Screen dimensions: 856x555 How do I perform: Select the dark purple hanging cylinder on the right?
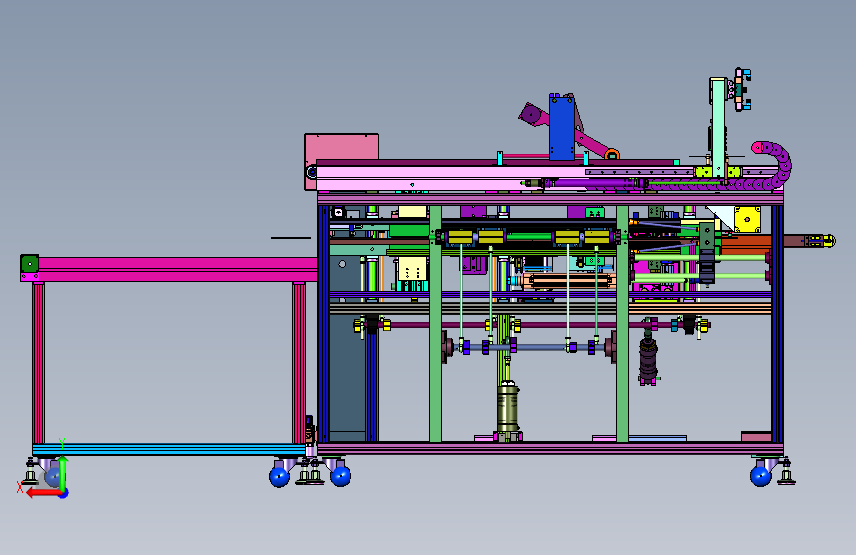click(648, 360)
